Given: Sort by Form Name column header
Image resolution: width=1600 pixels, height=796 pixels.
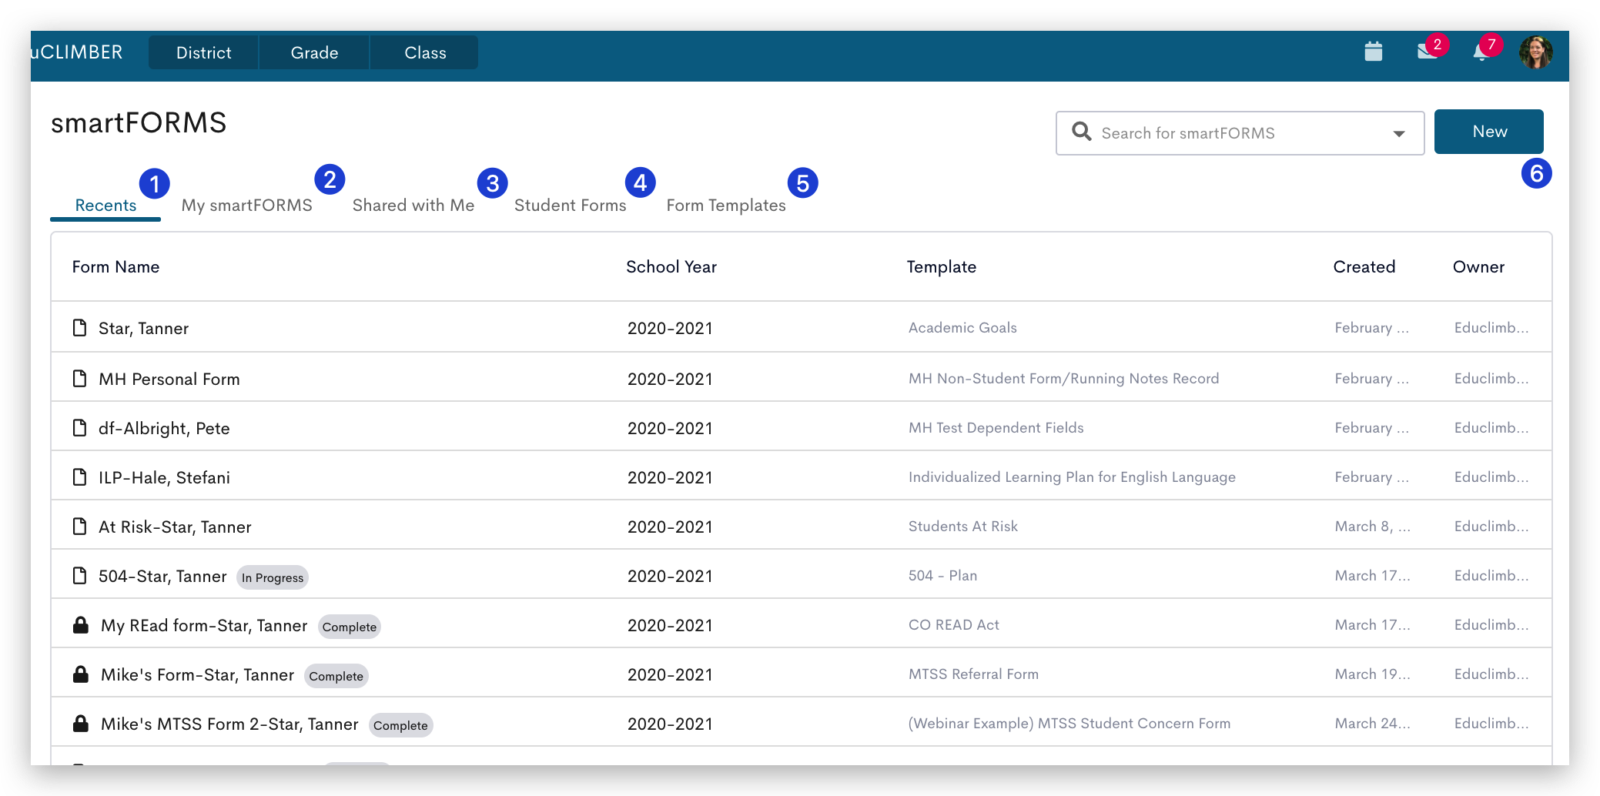Looking at the screenshot, I should 115,267.
